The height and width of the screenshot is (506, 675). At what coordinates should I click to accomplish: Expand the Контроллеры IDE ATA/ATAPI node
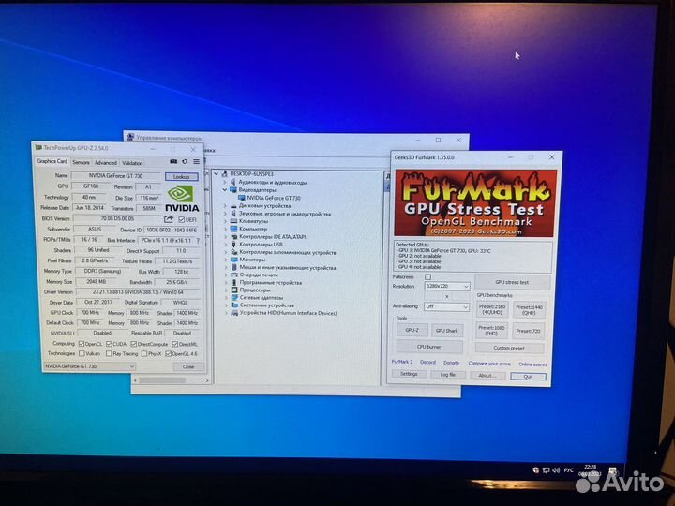225,237
